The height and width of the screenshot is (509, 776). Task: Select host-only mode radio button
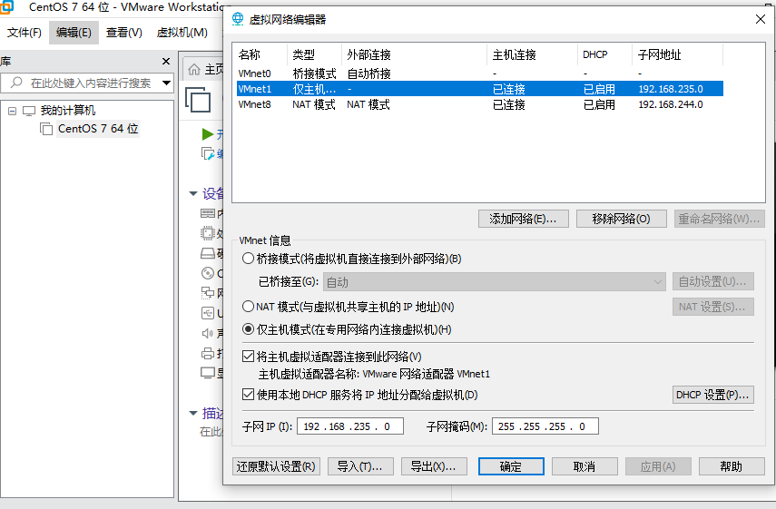tap(248, 329)
